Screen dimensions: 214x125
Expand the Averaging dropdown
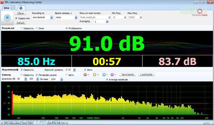[x=107, y=22]
